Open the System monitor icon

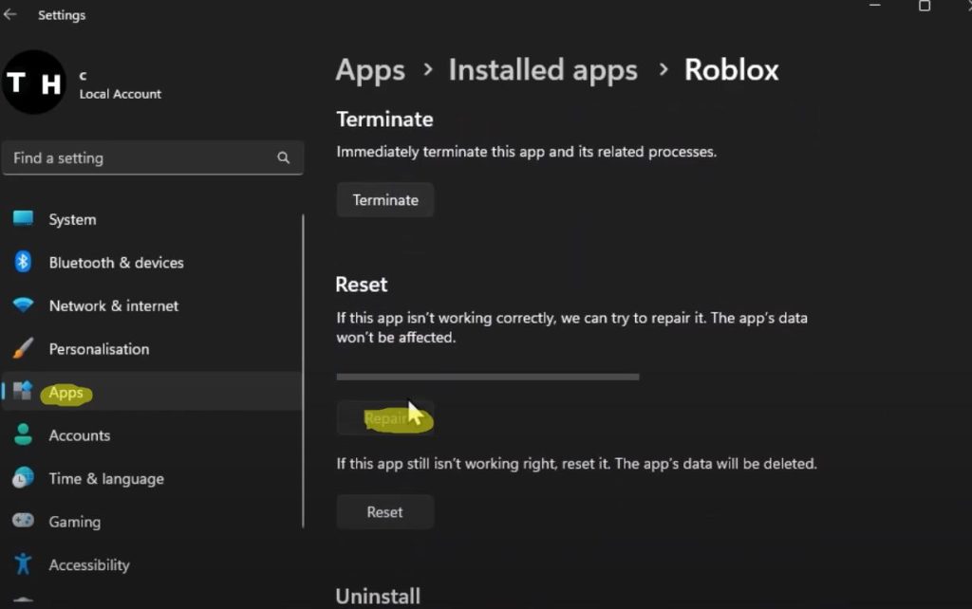pyautogui.click(x=23, y=218)
